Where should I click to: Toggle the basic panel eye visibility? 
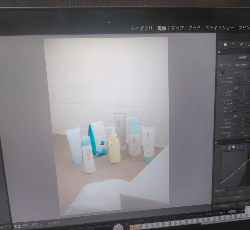point(219,52)
